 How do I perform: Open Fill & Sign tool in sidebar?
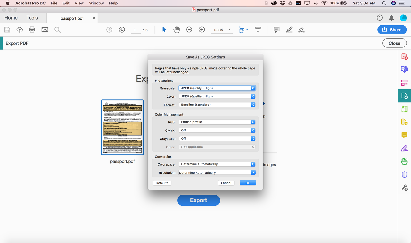[404, 148]
